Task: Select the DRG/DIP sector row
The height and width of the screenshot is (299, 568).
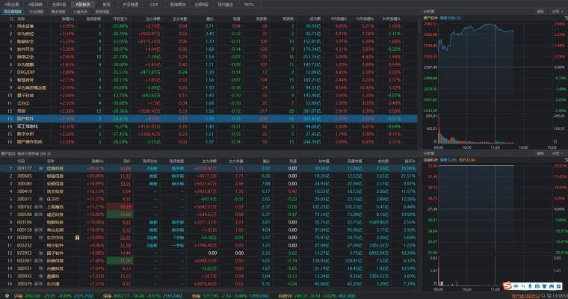Action: tap(209, 72)
